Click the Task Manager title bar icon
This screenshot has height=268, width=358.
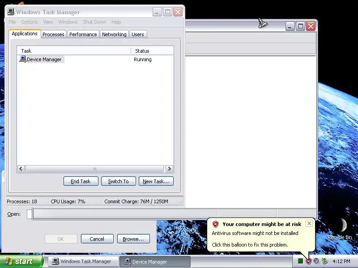tap(11, 12)
